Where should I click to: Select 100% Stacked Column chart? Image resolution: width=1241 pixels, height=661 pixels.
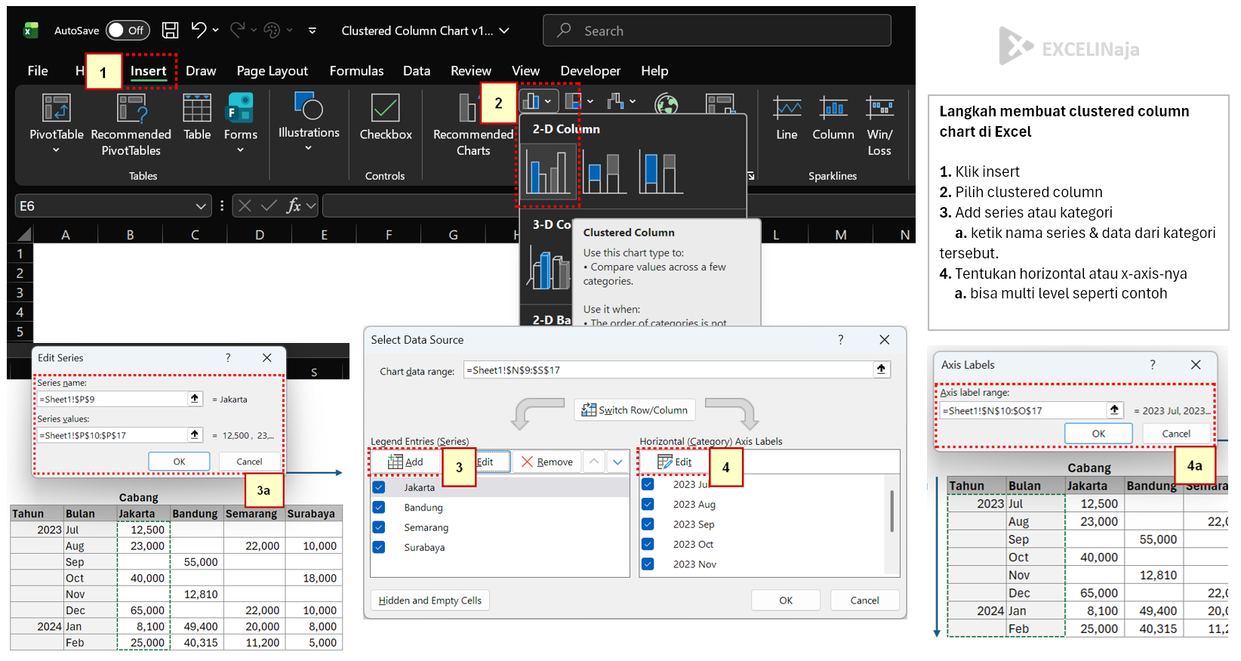click(661, 172)
